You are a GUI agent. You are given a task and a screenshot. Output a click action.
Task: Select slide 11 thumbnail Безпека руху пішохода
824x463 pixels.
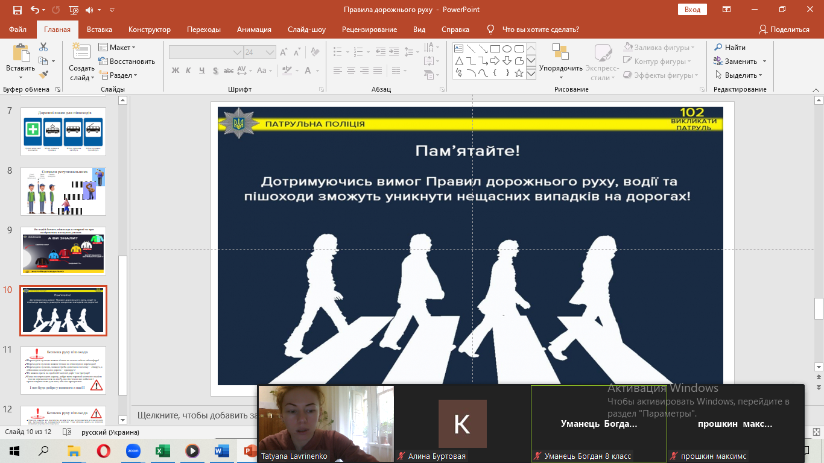63,370
